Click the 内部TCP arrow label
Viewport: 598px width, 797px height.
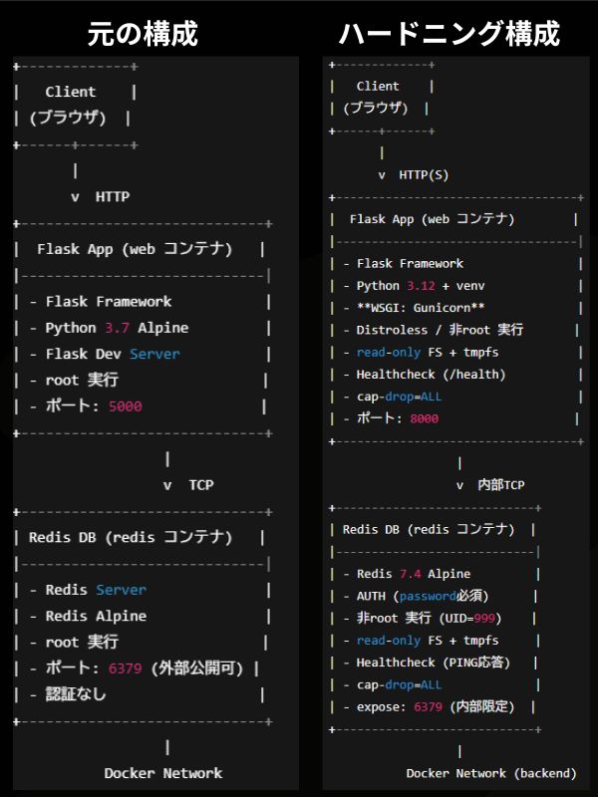tap(501, 485)
